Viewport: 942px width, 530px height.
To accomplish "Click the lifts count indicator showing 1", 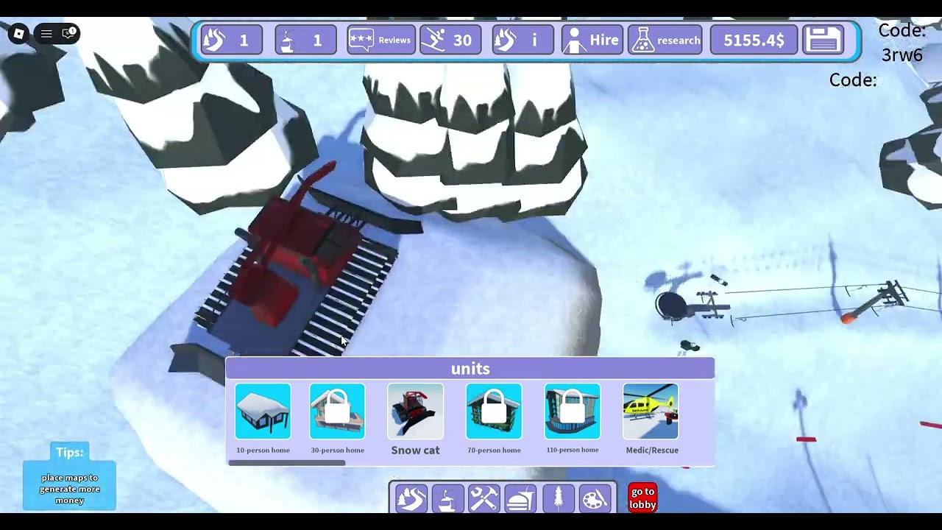I will [x=305, y=40].
